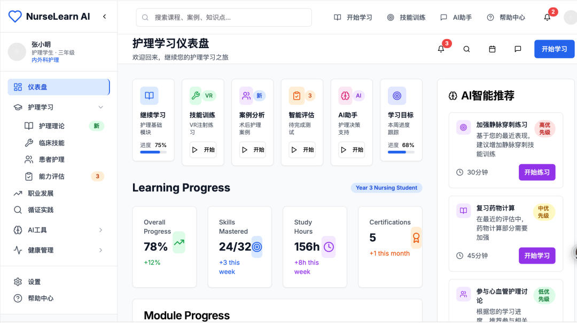
Task: Expand the 健康管理 sidebar menu
Action: [100, 250]
